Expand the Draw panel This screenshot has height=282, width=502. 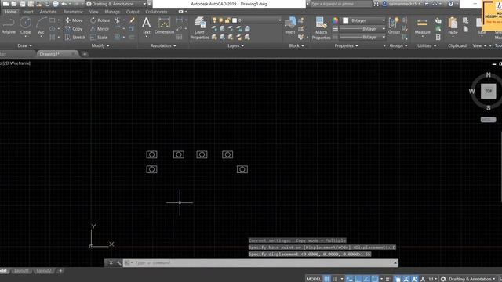click(x=24, y=45)
